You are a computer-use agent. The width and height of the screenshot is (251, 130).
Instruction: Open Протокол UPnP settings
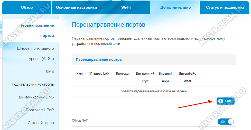(x=40, y=110)
